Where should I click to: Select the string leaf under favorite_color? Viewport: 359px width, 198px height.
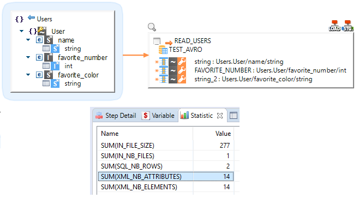(x=73, y=83)
